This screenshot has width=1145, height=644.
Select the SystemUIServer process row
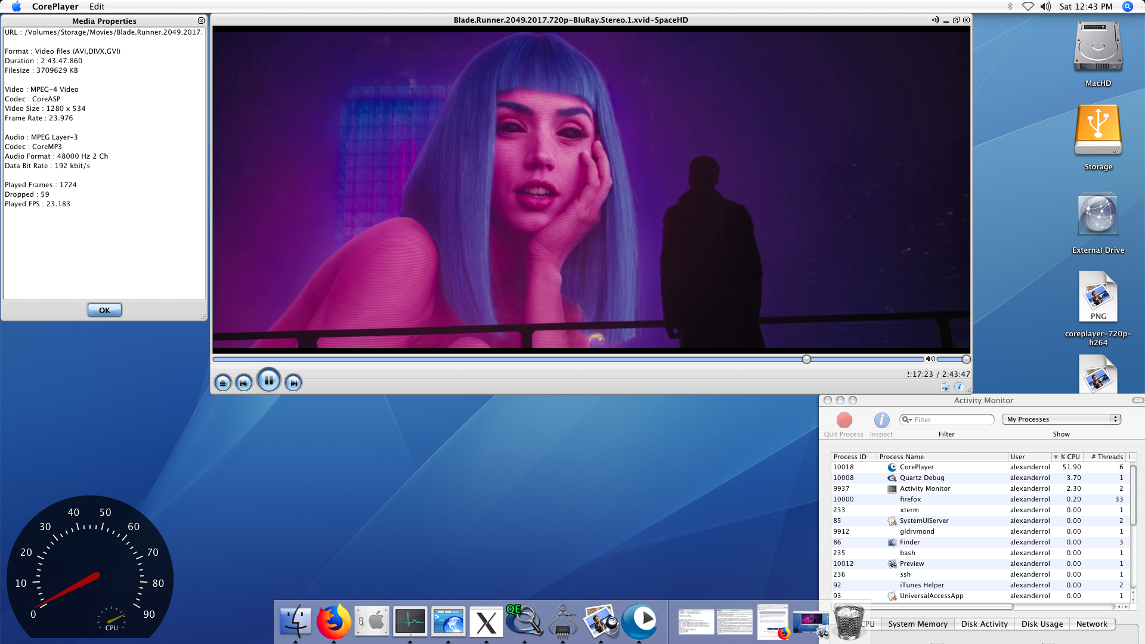[979, 521]
